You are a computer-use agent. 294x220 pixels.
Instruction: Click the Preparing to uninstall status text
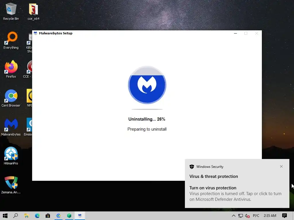[x=147, y=129]
